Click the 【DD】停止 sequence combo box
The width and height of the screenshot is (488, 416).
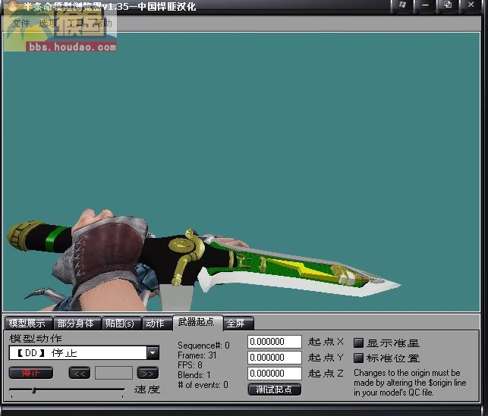[x=84, y=353]
